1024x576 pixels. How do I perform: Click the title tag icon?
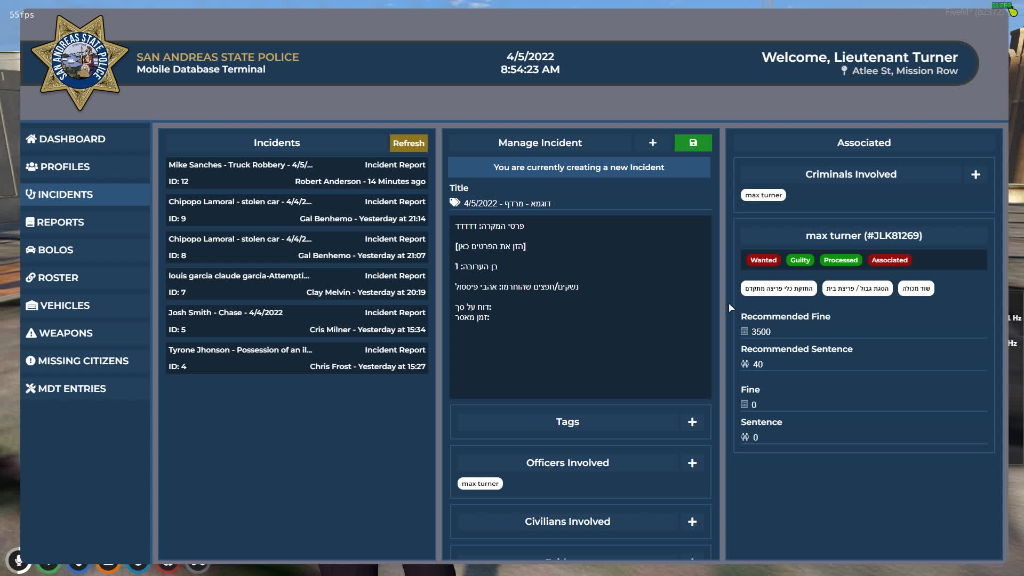click(454, 203)
